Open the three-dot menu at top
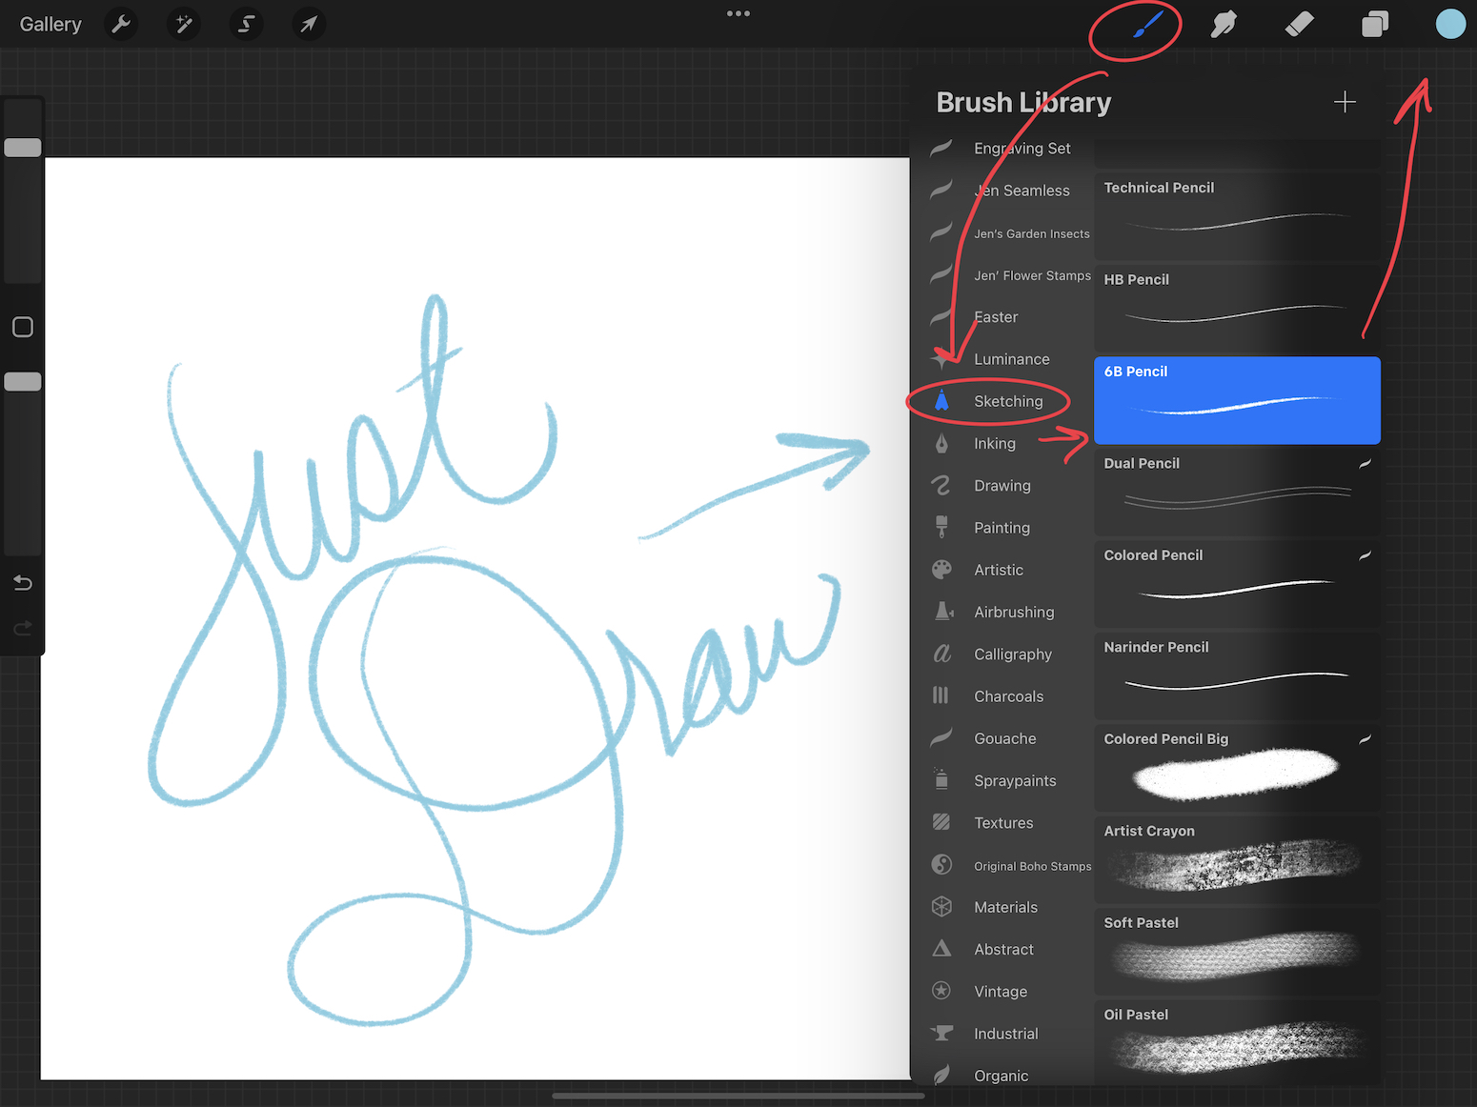 738,13
